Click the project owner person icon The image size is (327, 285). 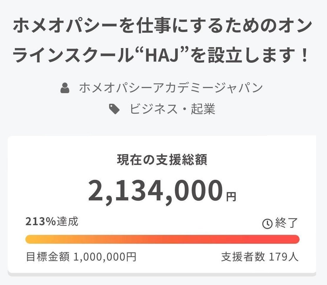(x=65, y=88)
